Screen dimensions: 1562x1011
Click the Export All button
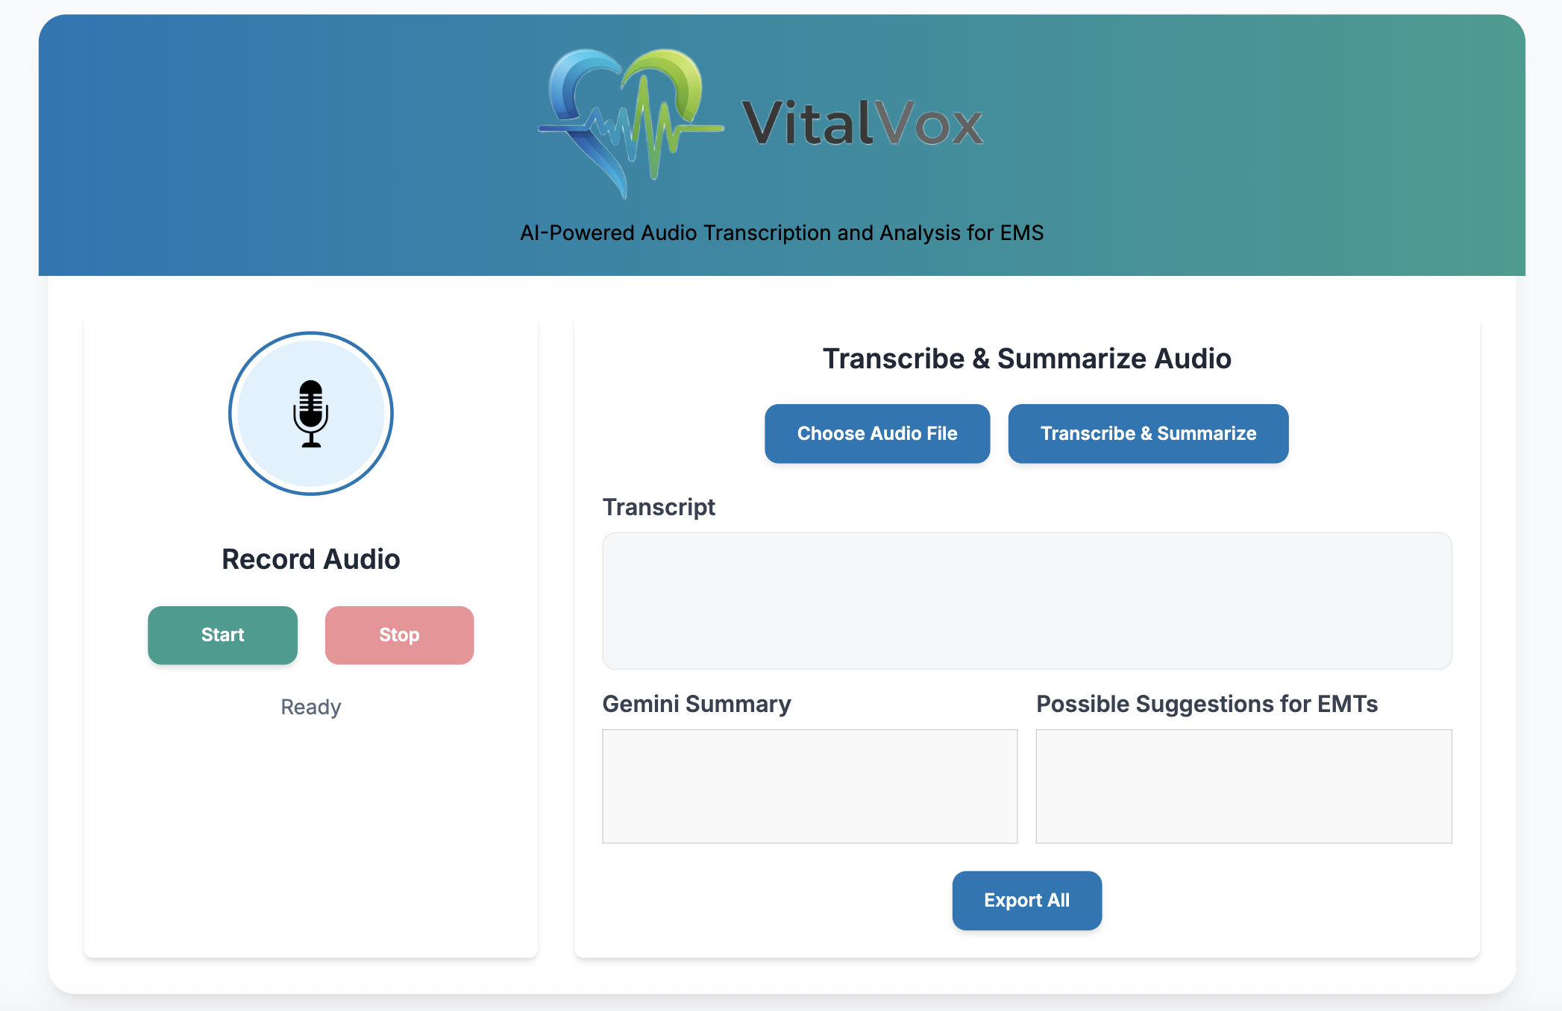click(1026, 900)
